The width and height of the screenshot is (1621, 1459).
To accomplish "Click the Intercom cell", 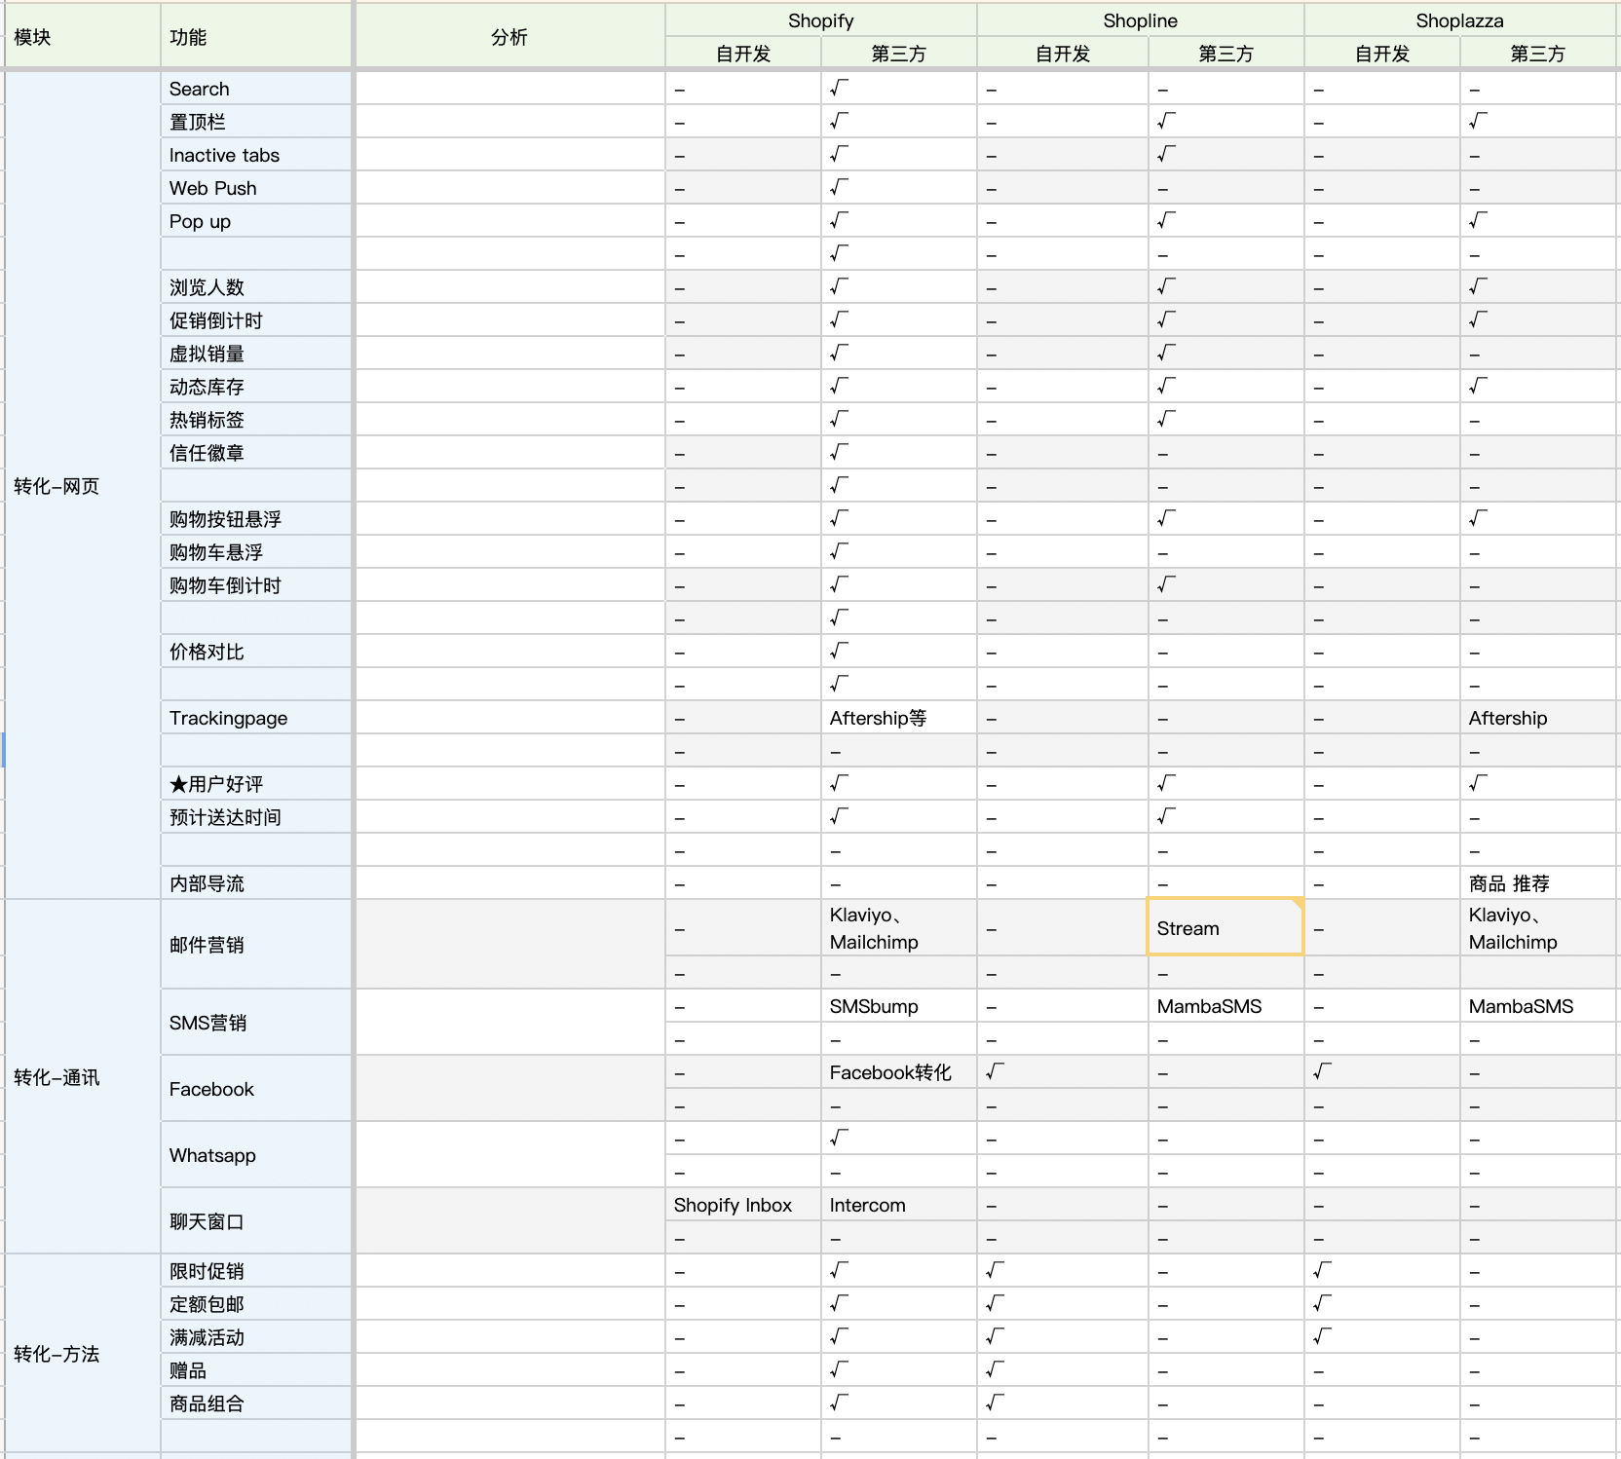I will (897, 1205).
